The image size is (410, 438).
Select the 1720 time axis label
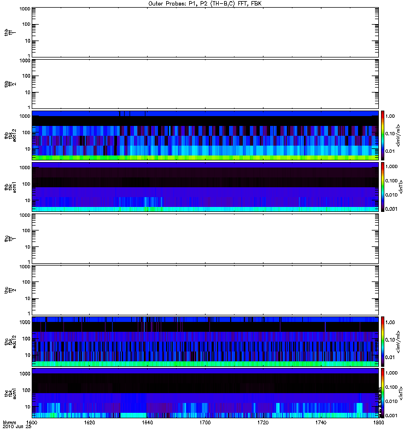[x=263, y=423]
